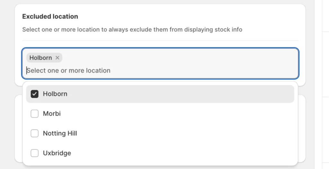Click the Holborn selected tag chip
Viewport: 329px width, 169px height.
pyautogui.click(x=40, y=58)
